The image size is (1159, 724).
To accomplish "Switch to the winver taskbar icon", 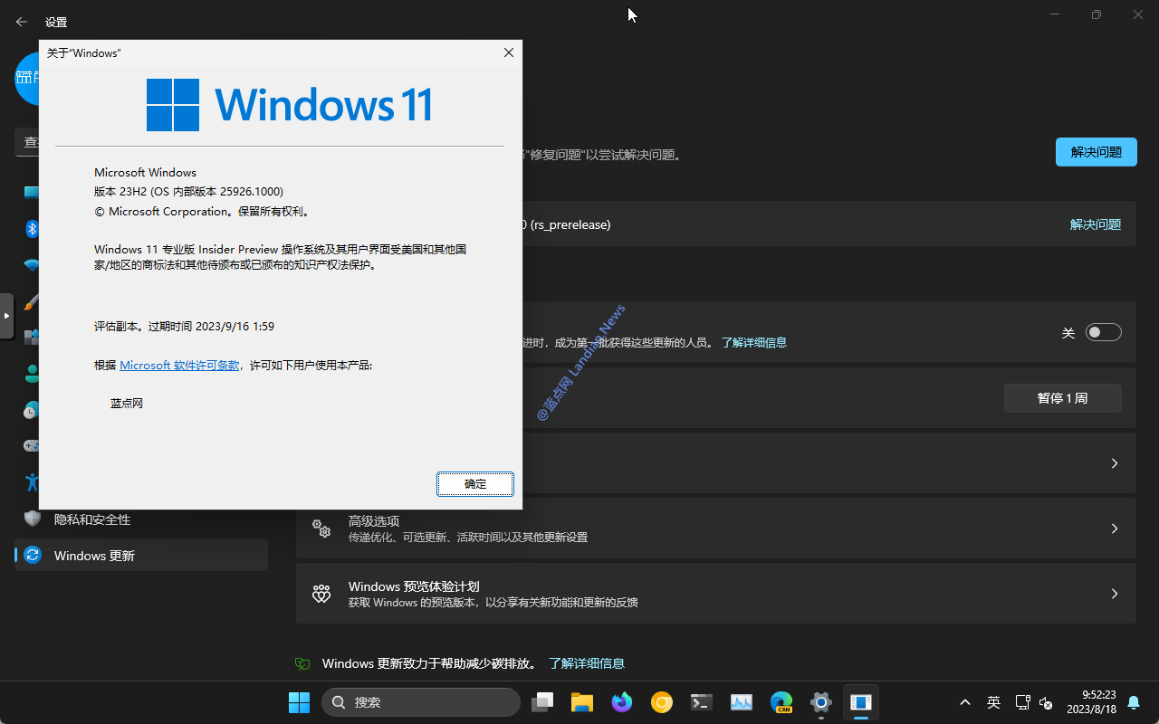I will click(861, 702).
